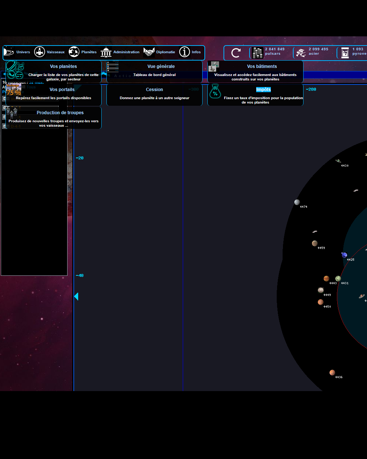Open the Vaisseaux spaceship icon menu

click(40, 52)
